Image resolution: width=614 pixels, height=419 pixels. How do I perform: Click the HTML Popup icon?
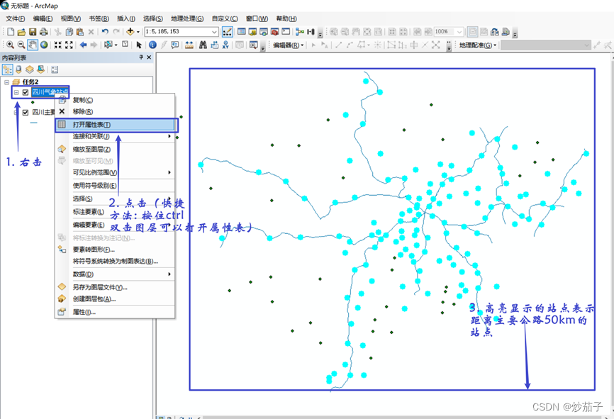174,45
